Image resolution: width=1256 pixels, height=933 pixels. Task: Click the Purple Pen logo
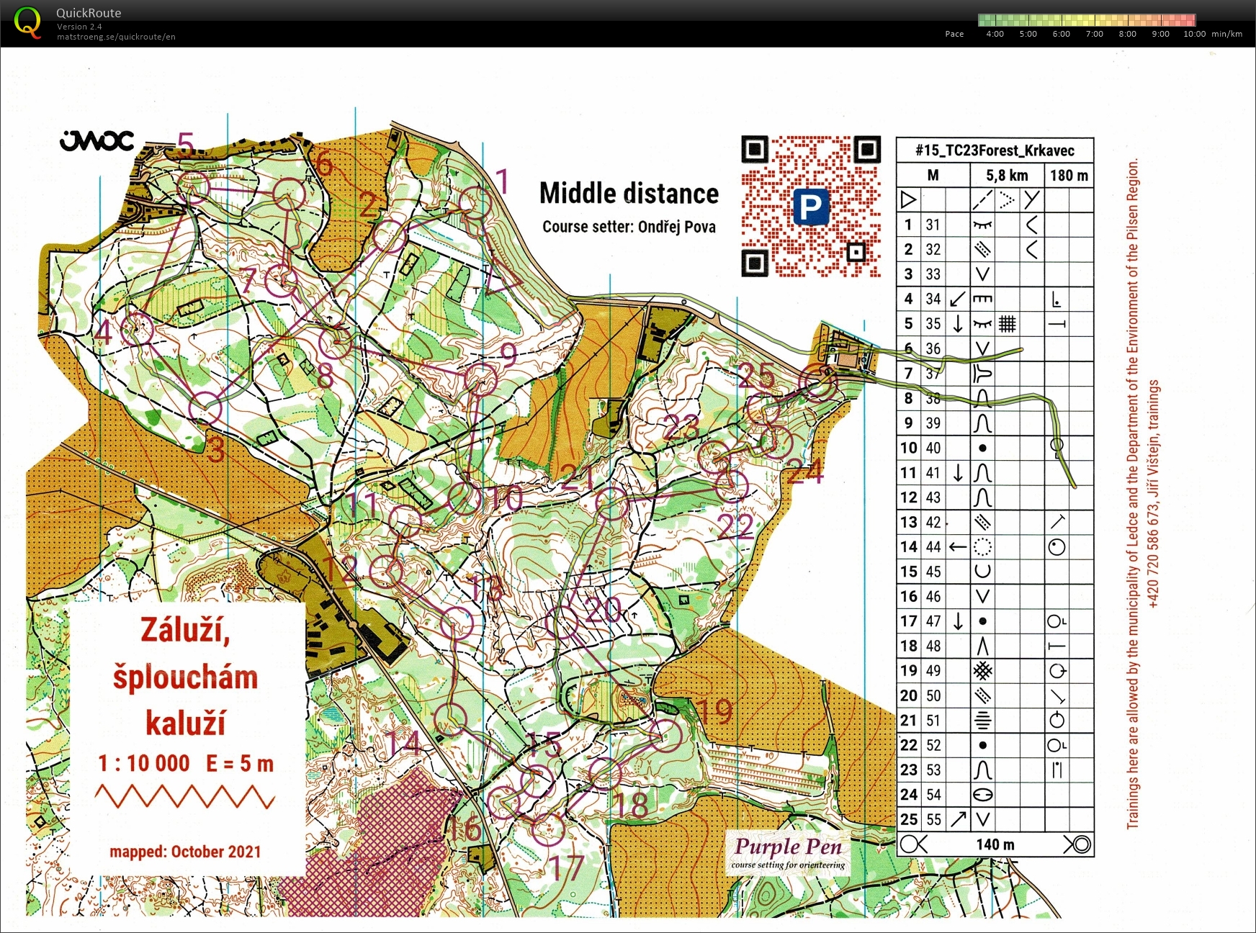(788, 852)
